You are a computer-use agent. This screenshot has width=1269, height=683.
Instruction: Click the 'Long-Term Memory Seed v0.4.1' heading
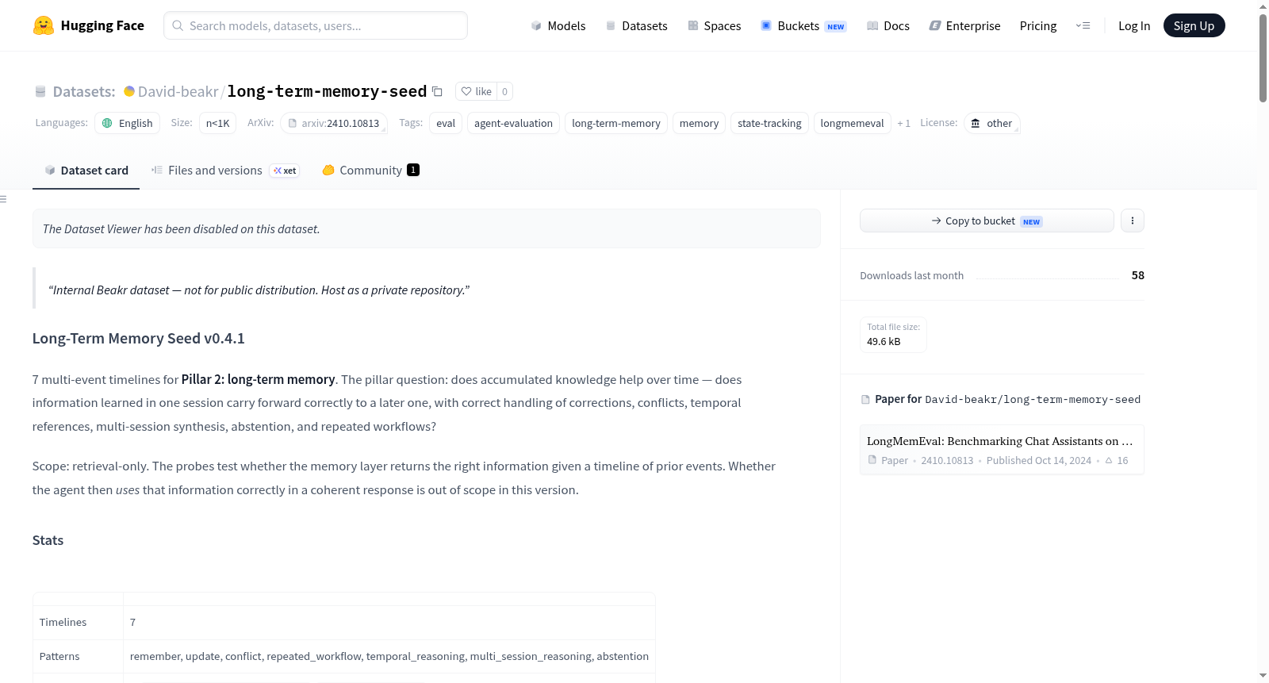[x=139, y=339]
